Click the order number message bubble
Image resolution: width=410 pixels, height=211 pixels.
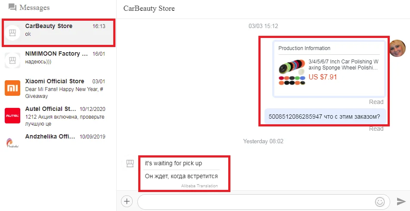coord(325,117)
